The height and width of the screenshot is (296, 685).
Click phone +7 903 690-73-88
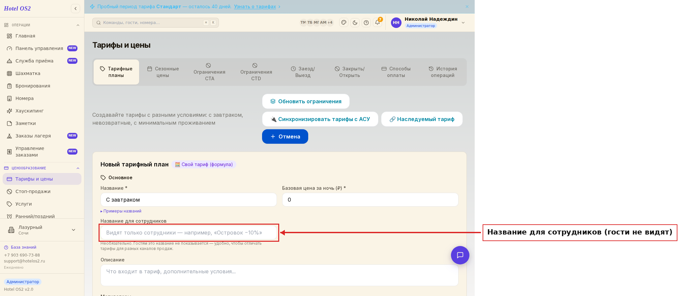tap(22, 255)
